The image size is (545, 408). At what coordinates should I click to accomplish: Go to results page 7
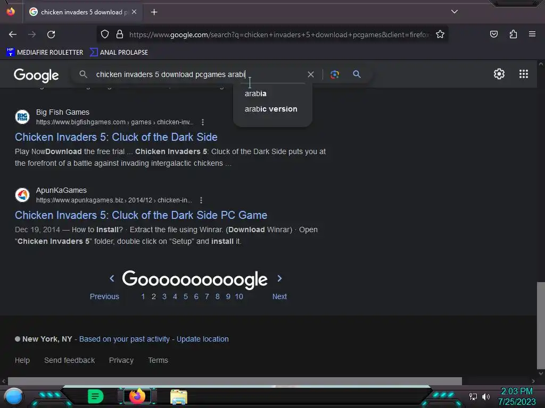[207, 296]
